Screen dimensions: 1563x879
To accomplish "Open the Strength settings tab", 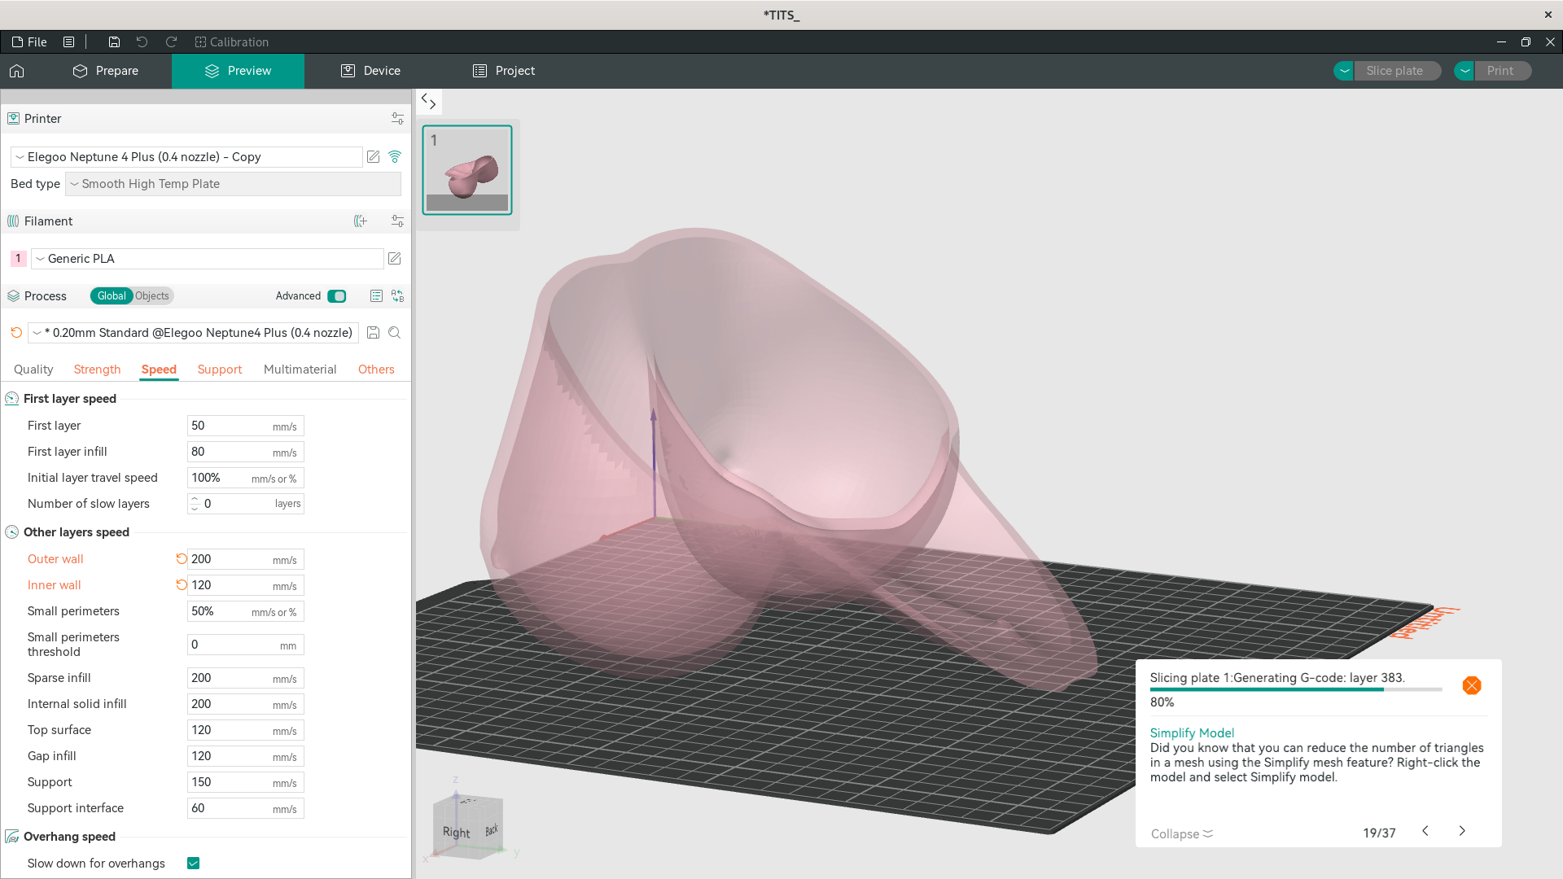I will tap(97, 370).
